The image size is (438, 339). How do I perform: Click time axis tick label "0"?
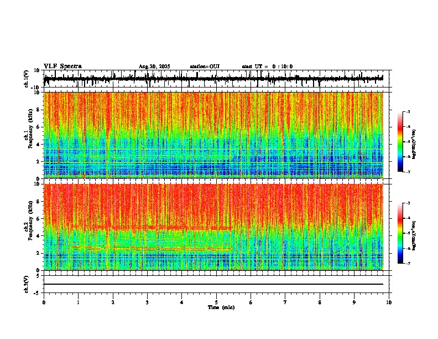click(44, 302)
